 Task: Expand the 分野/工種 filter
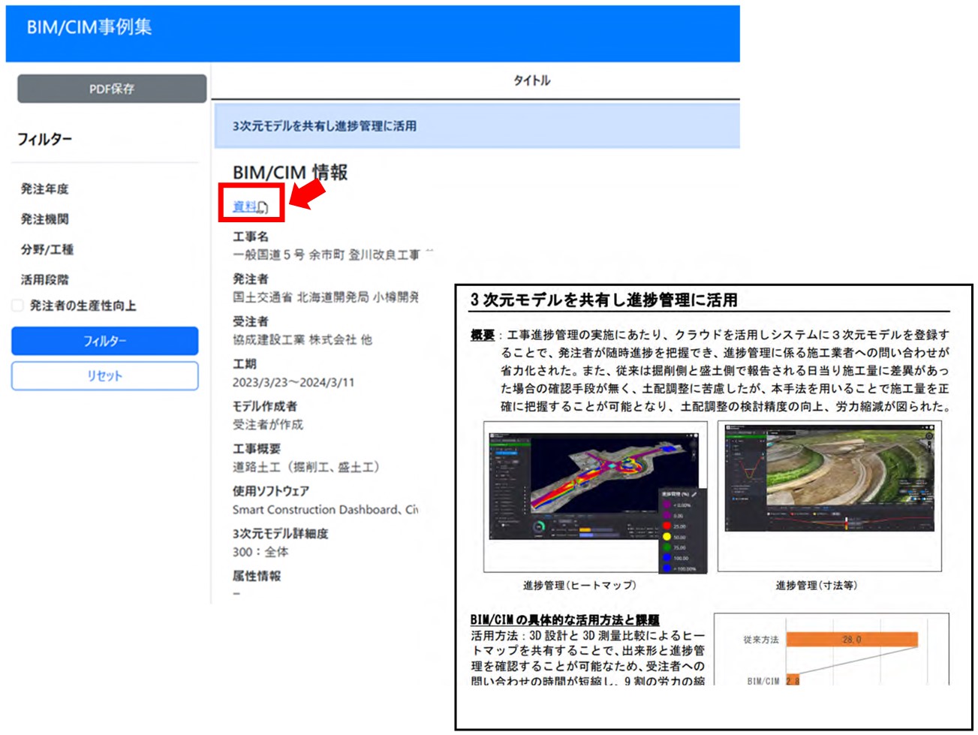pos(47,249)
